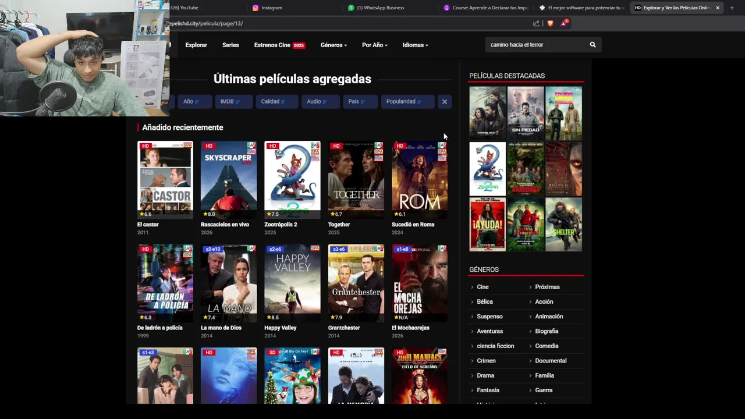Open the Zootrópolis 2 poster in Añadido recientemente

pyautogui.click(x=292, y=179)
